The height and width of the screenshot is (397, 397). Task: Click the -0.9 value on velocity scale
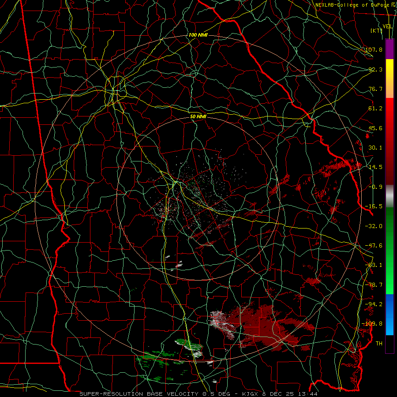(x=375, y=187)
